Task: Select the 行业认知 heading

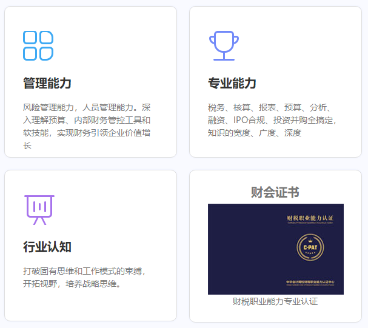Action: tap(47, 247)
